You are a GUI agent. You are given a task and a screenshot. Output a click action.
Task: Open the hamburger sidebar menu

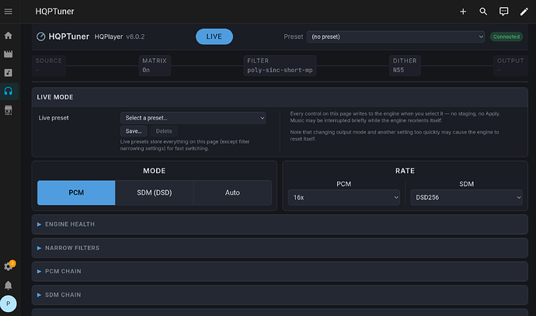pos(9,12)
